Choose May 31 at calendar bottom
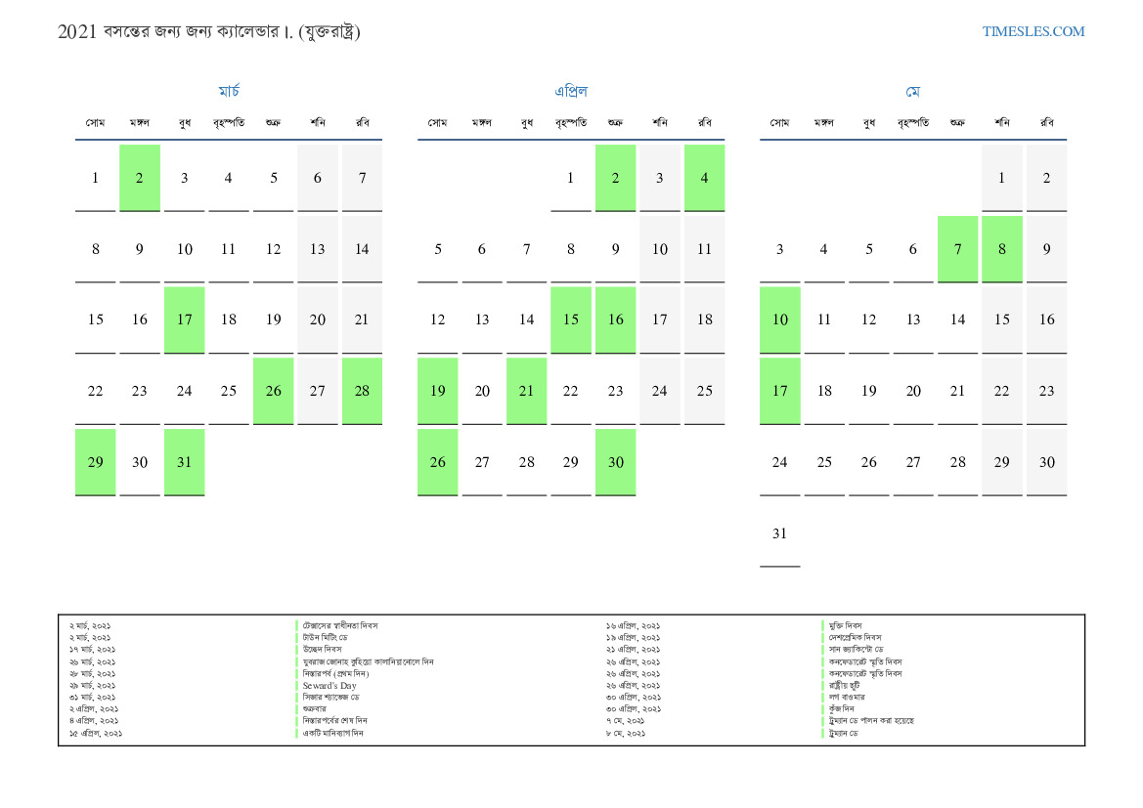 pos(779,533)
